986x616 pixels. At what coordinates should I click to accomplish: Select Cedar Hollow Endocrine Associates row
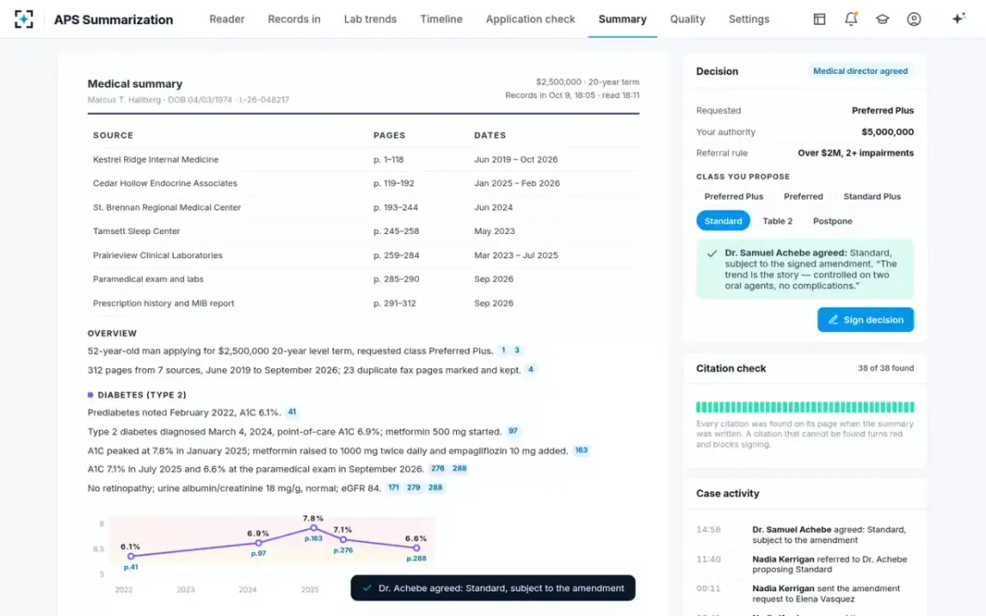(x=363, y=183)
